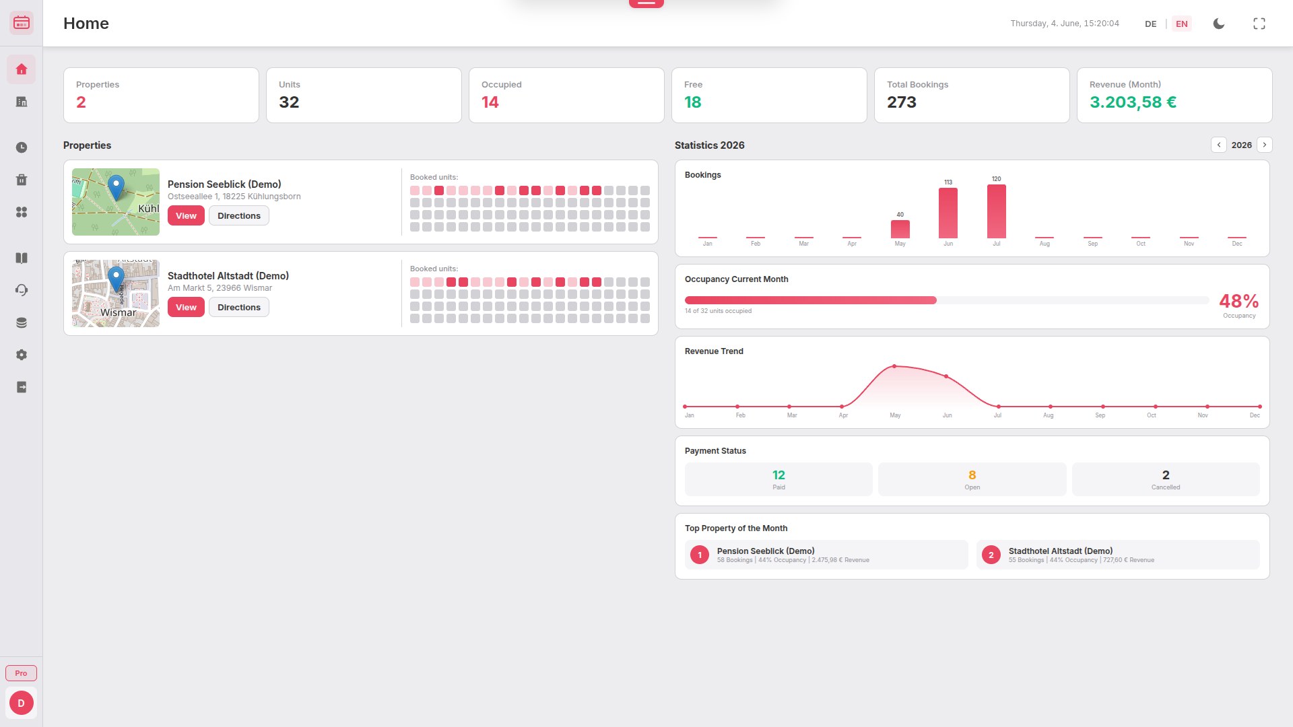Click the July bookings bar
The image size is (1293, 727).
(x=997, y=211)
